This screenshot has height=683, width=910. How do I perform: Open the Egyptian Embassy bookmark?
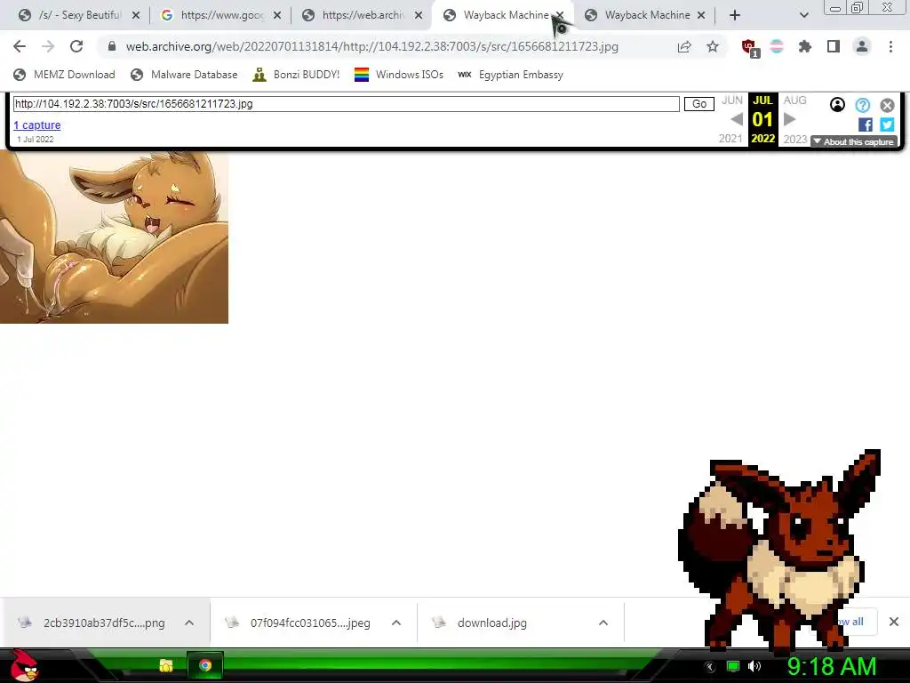point(510,75)
